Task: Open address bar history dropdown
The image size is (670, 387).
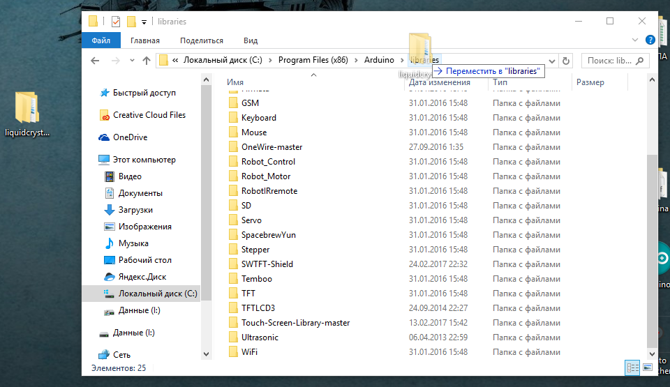Action: point(552,61)
